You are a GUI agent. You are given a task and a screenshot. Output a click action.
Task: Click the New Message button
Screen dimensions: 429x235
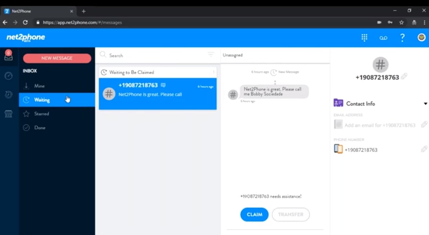tap(57, 58)
